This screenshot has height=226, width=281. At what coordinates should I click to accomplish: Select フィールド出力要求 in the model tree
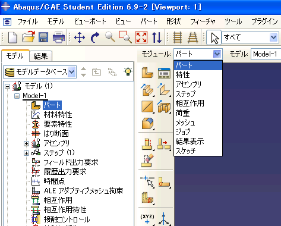pyautogui.click(x=71, y=162)
